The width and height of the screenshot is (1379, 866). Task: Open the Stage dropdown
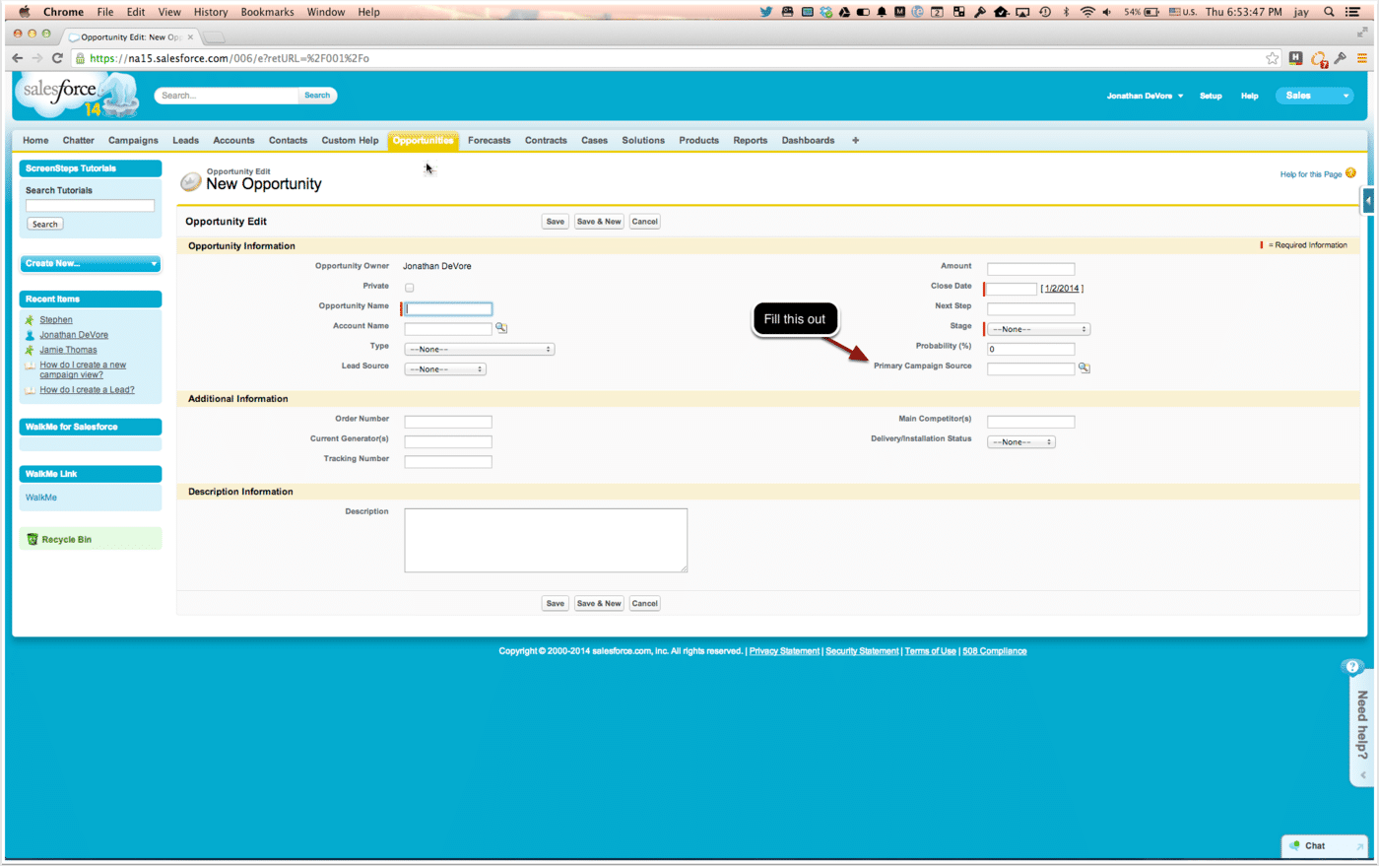point(1037,328)
